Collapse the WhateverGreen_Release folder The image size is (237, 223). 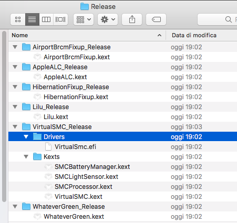click(15, 207)
